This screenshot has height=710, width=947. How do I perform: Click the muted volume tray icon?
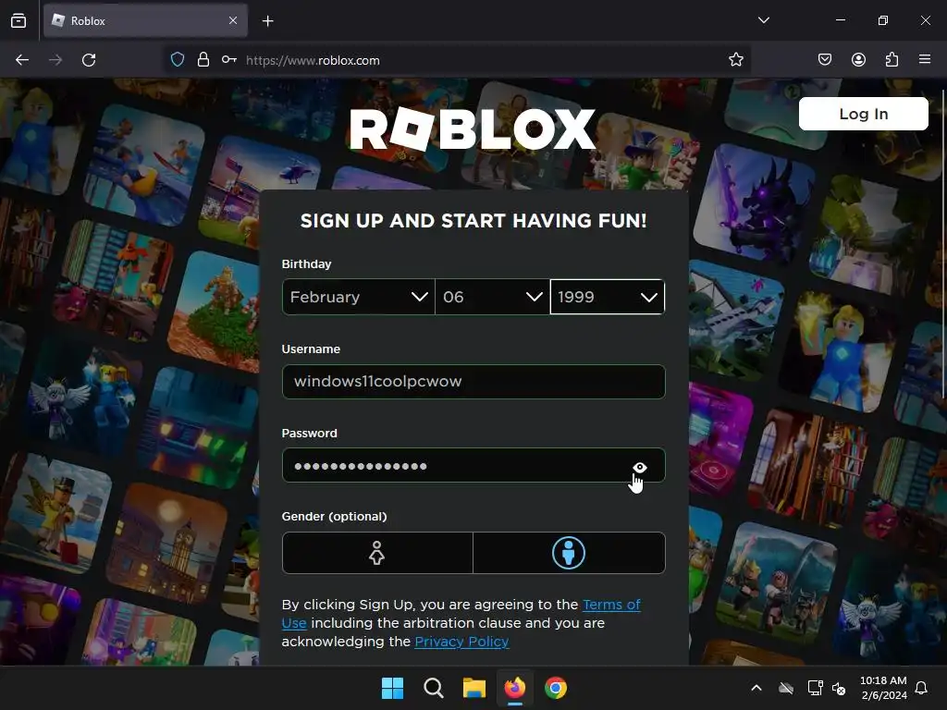click(x=839, y=688)
